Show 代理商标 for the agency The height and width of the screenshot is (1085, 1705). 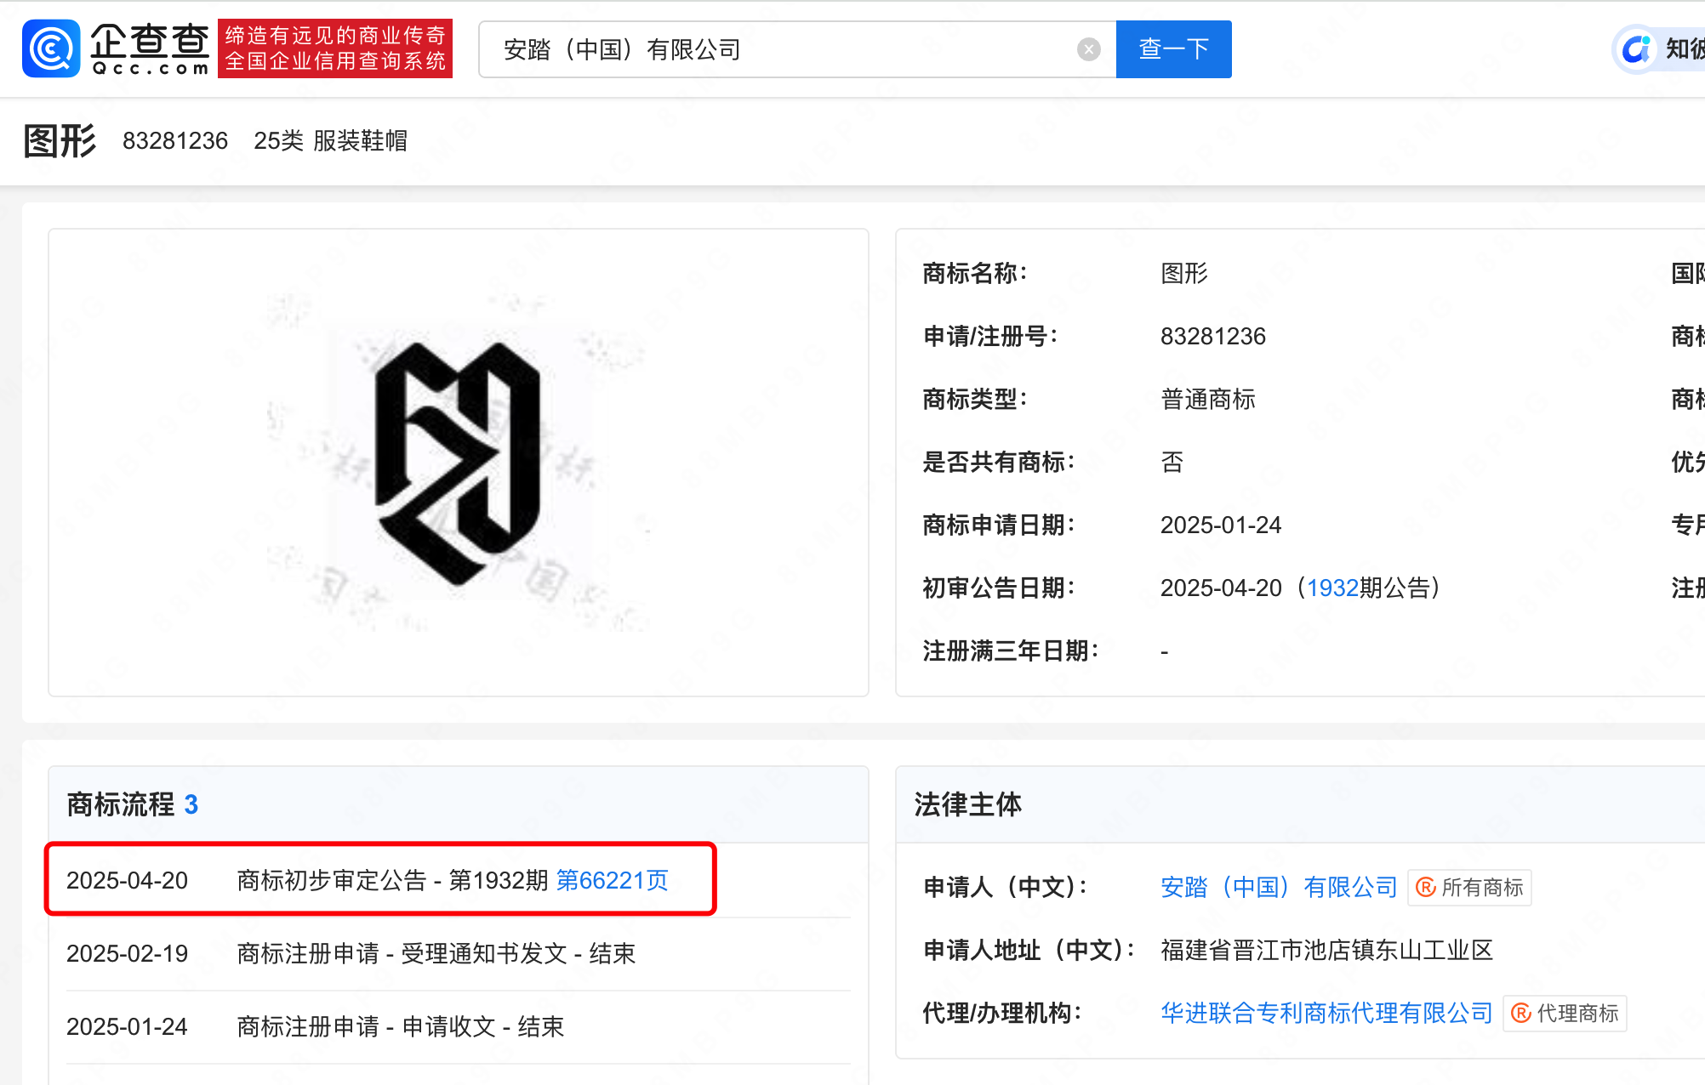pos(1565,1013)
